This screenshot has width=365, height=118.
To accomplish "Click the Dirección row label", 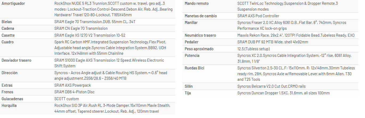I will (10, 73).
